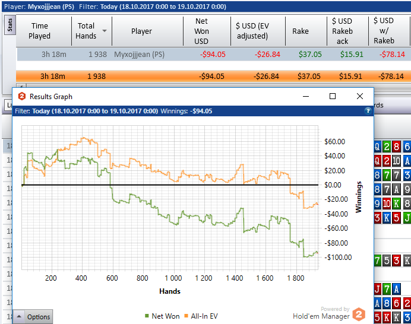Screen dimensions: 411x324
Task: Minimize the Results Graph window
Action: click(306, 96)
